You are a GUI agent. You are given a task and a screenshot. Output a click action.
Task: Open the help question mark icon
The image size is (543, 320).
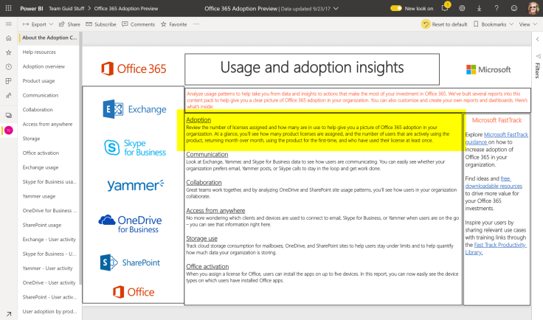495,8
